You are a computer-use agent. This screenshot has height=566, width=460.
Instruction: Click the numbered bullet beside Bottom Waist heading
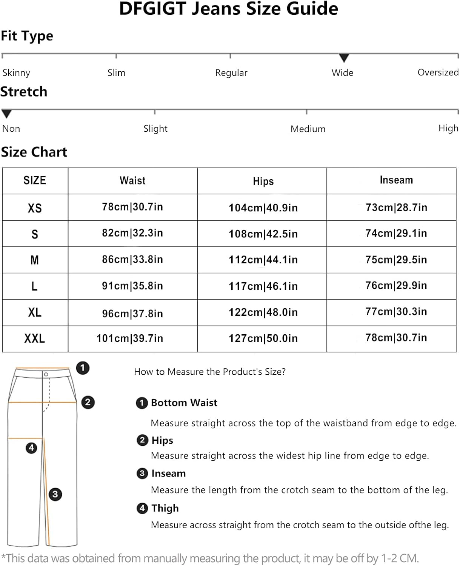pos(142,403)
